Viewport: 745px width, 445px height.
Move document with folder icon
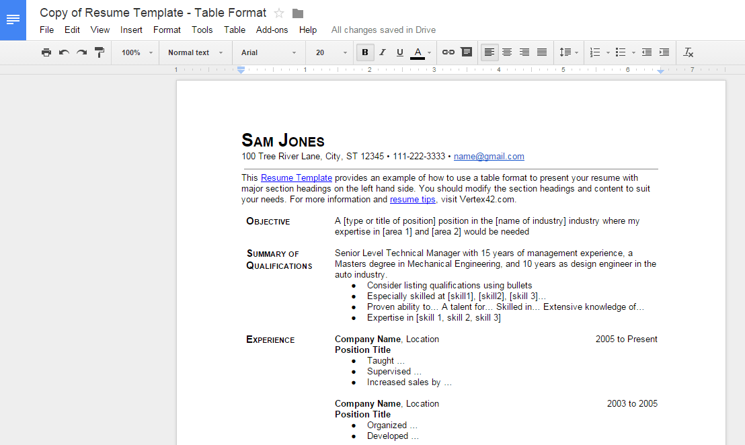(x=298, y=13)
